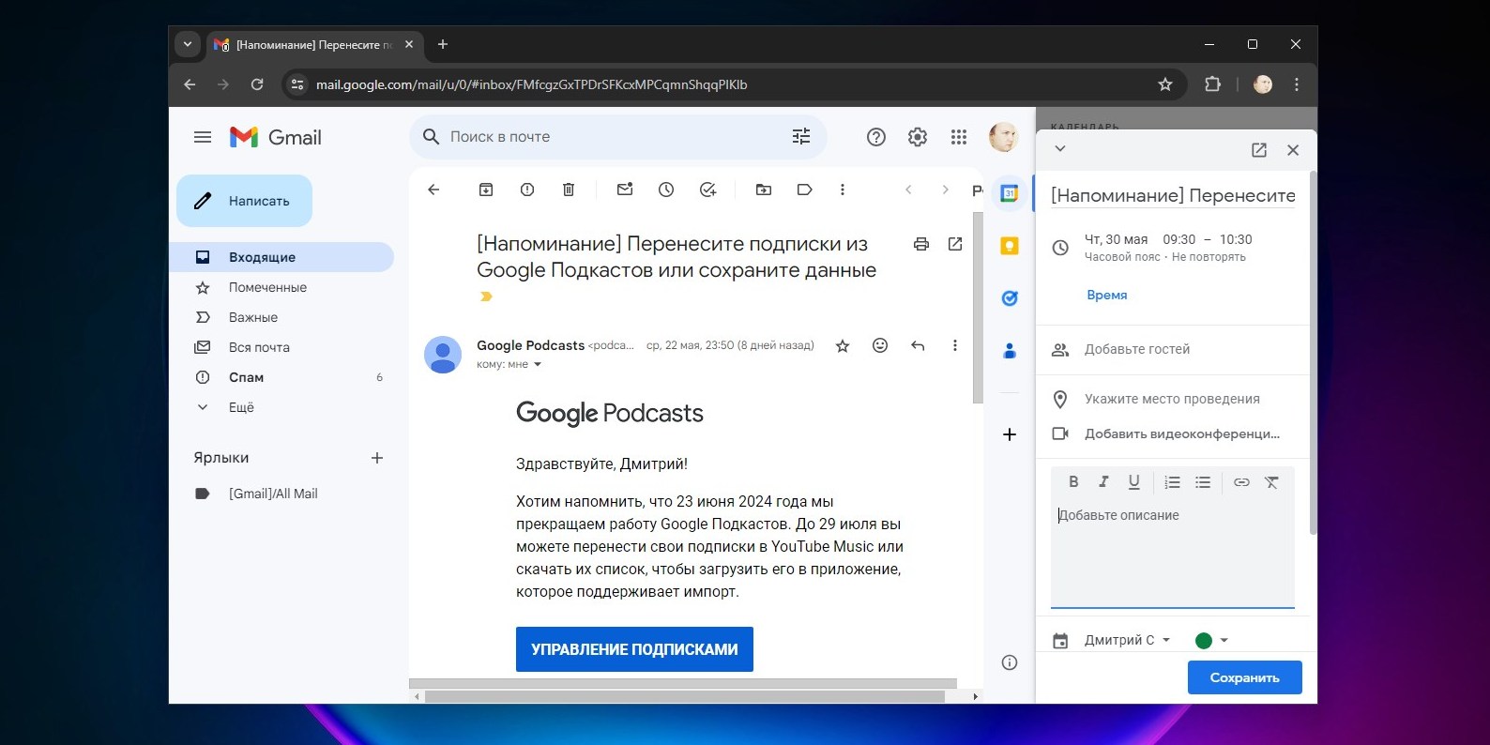Screen dimensions: 1490x745
Task: Delete the email with trash icon
Action: pyautogui.click(x=569, y=190)
